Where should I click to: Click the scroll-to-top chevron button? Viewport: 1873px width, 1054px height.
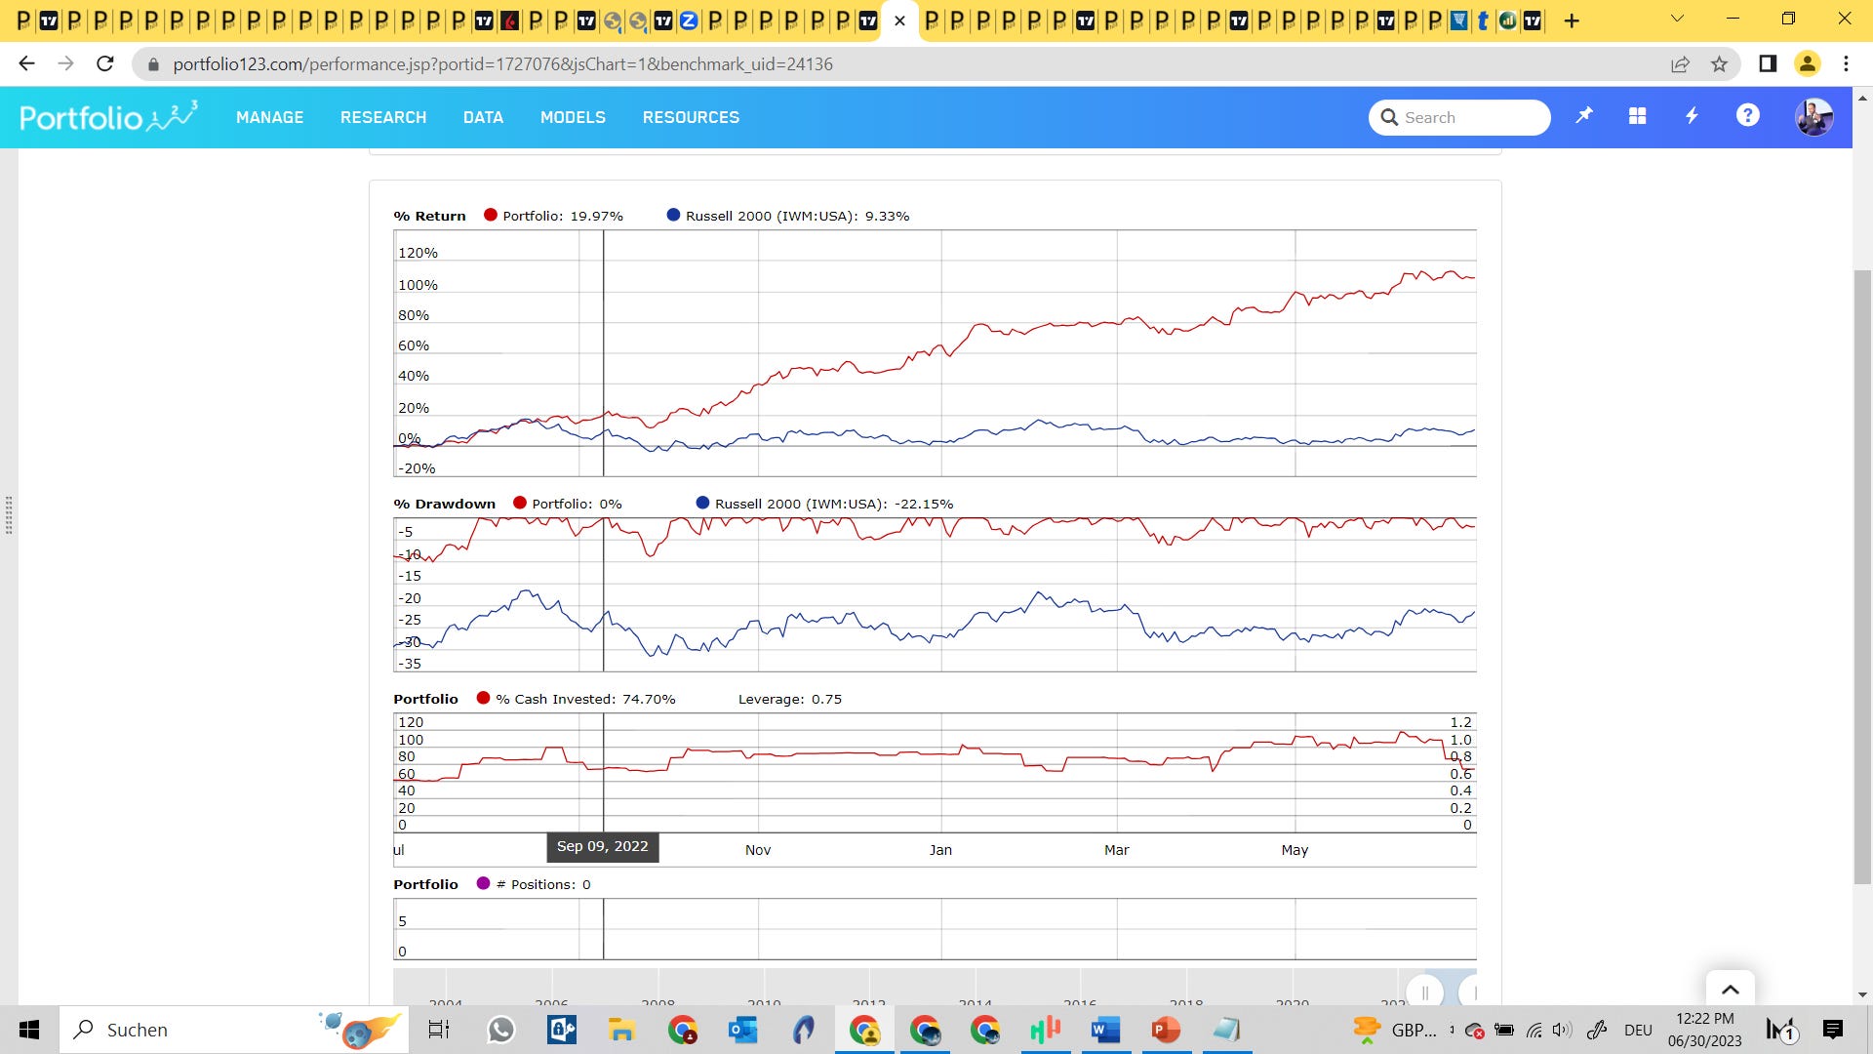pos(1730,990)
